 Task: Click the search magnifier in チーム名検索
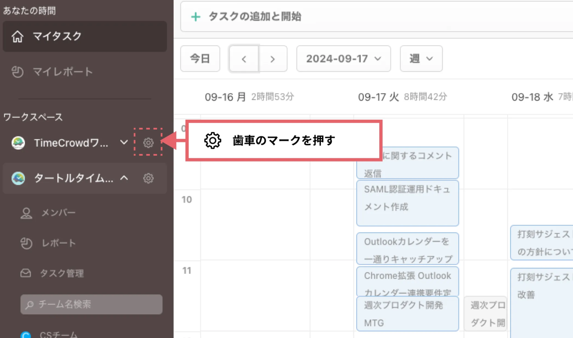[30, 304]
